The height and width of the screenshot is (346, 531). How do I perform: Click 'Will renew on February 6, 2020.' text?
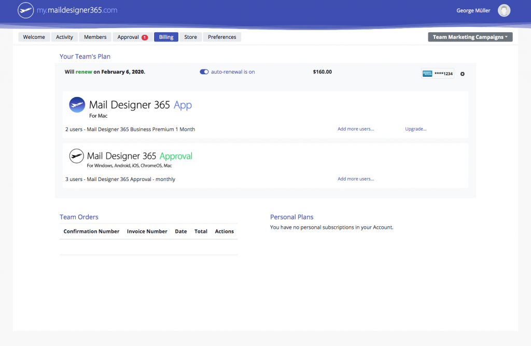point(105,72)
